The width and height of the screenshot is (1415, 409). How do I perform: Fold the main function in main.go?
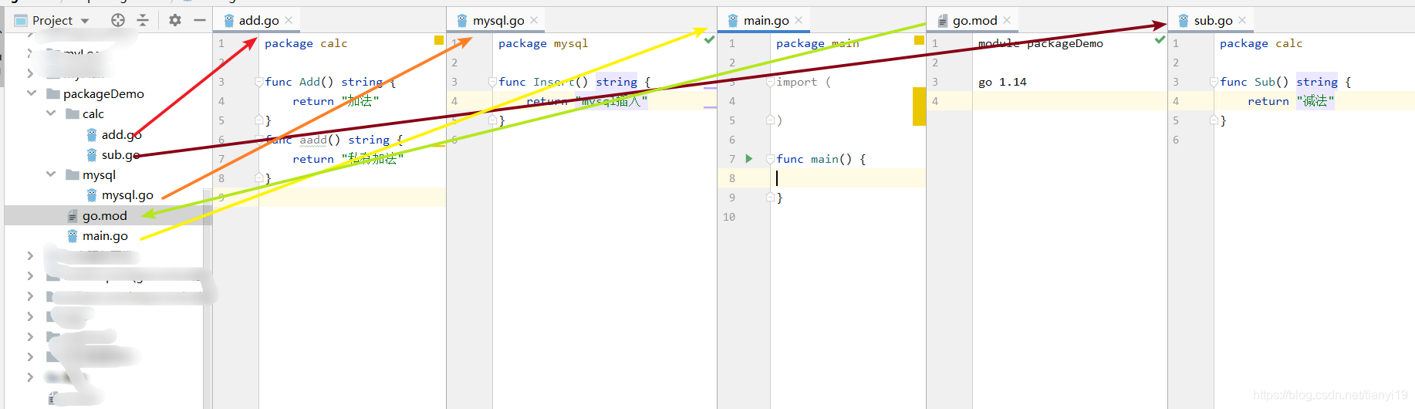pos(770,159)
